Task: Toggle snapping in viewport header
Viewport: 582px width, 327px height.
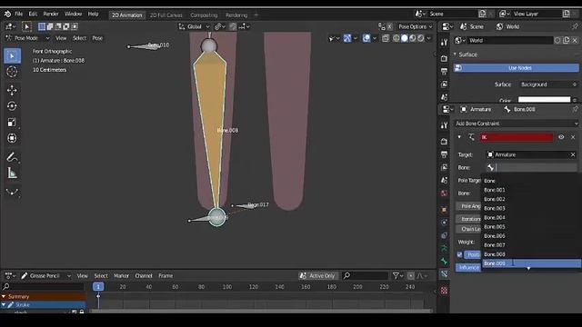Action: (x=233, y=26)
